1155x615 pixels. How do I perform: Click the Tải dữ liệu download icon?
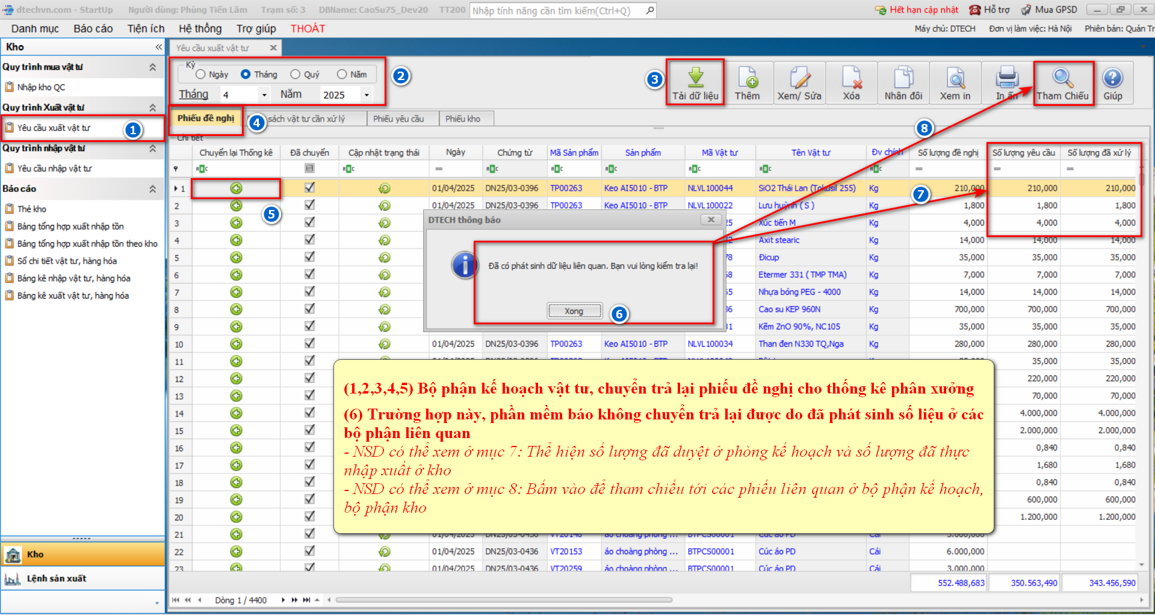695,79
